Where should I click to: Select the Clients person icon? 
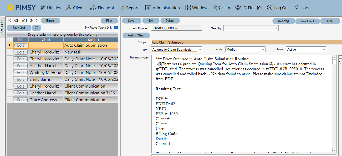tap(76, 8)
